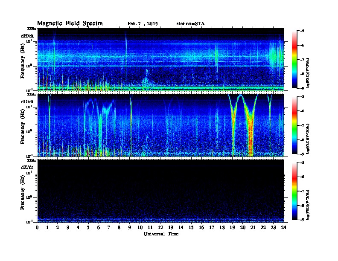Viewport: 338px width, 261px height.
Task: Click the hour "23" tick label
Action: [x=273, y=227]
